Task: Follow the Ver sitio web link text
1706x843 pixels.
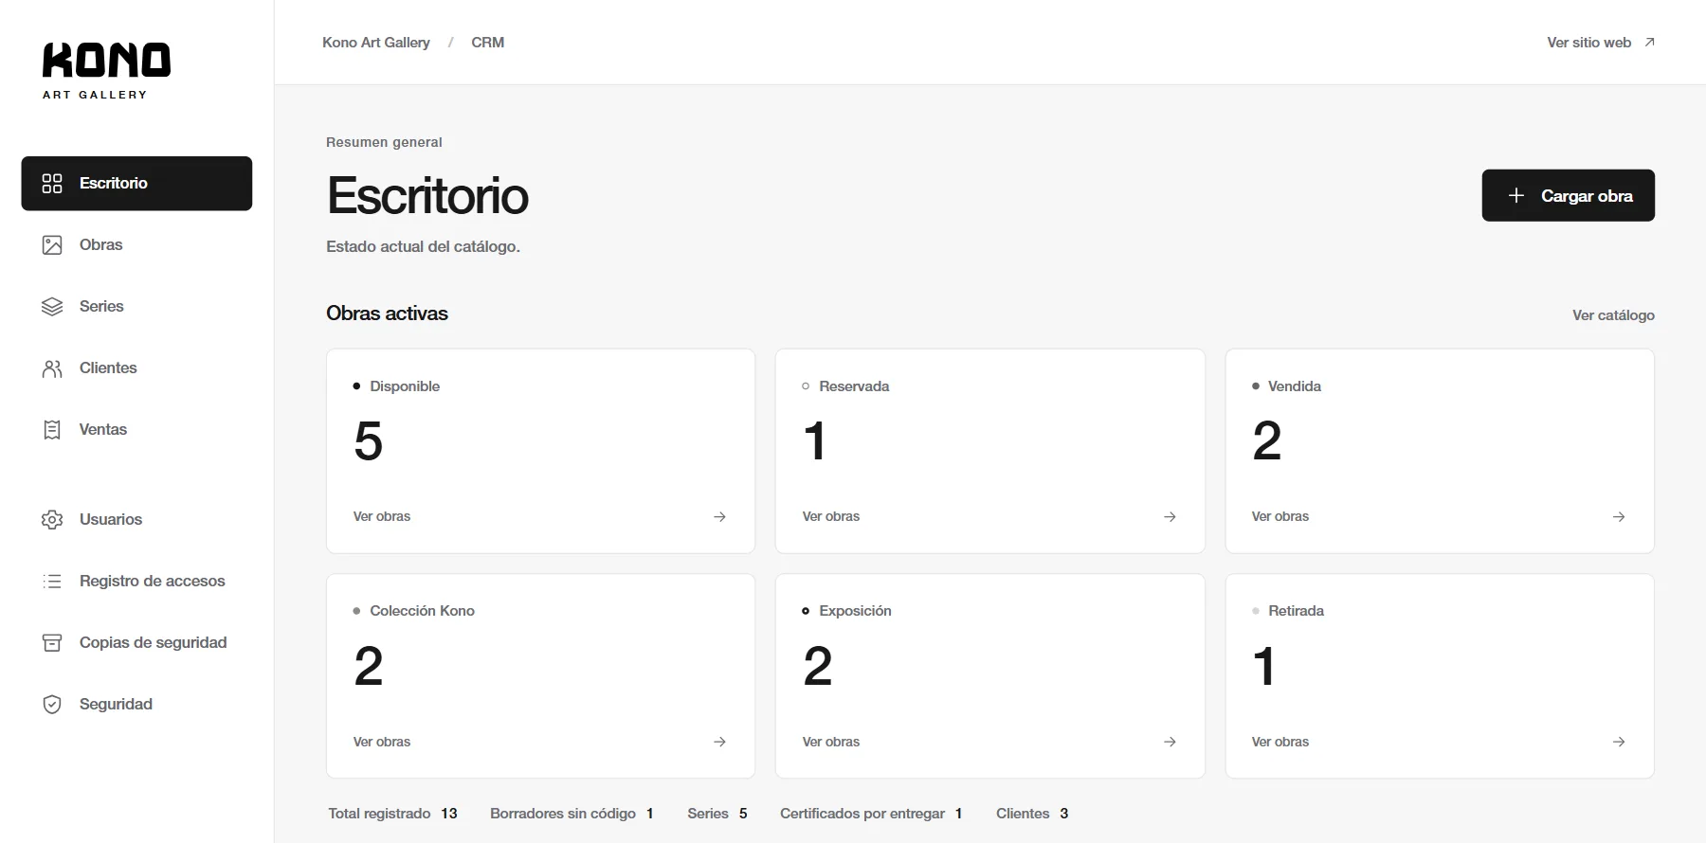Action: coord(1589,43)
